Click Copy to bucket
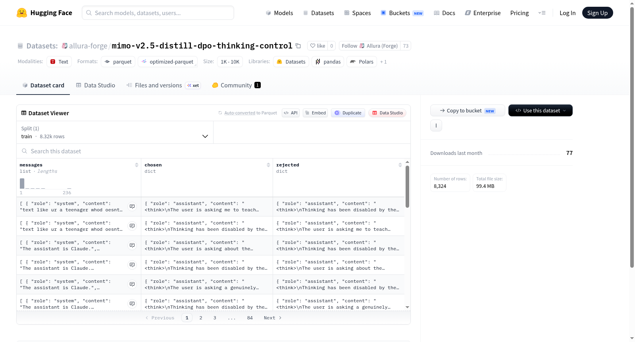Image resolution: width=635 pixels, height=342 pixels. coord(468,110)
